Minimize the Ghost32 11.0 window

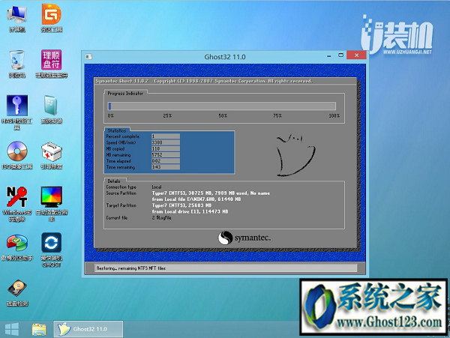(329, 55)
